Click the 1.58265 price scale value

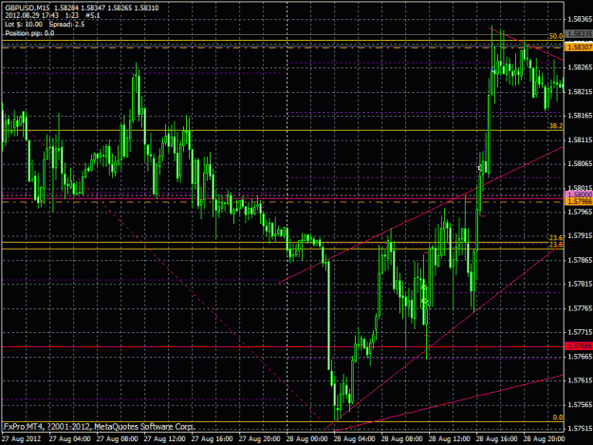[580, 67]
